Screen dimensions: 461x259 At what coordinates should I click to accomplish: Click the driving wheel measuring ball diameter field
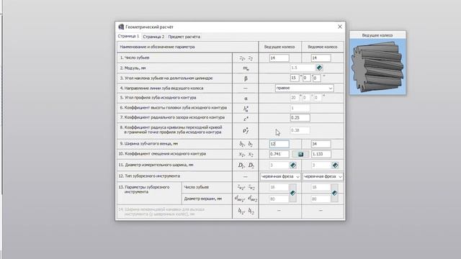pos(279,165)
